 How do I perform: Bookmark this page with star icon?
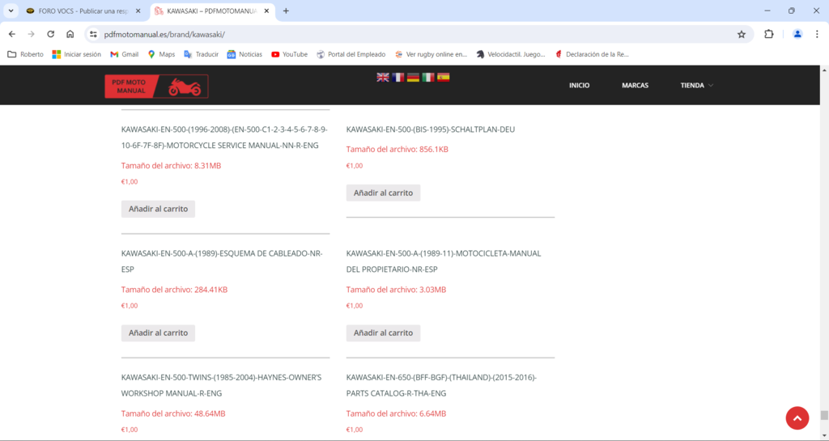tap(742, 34)
